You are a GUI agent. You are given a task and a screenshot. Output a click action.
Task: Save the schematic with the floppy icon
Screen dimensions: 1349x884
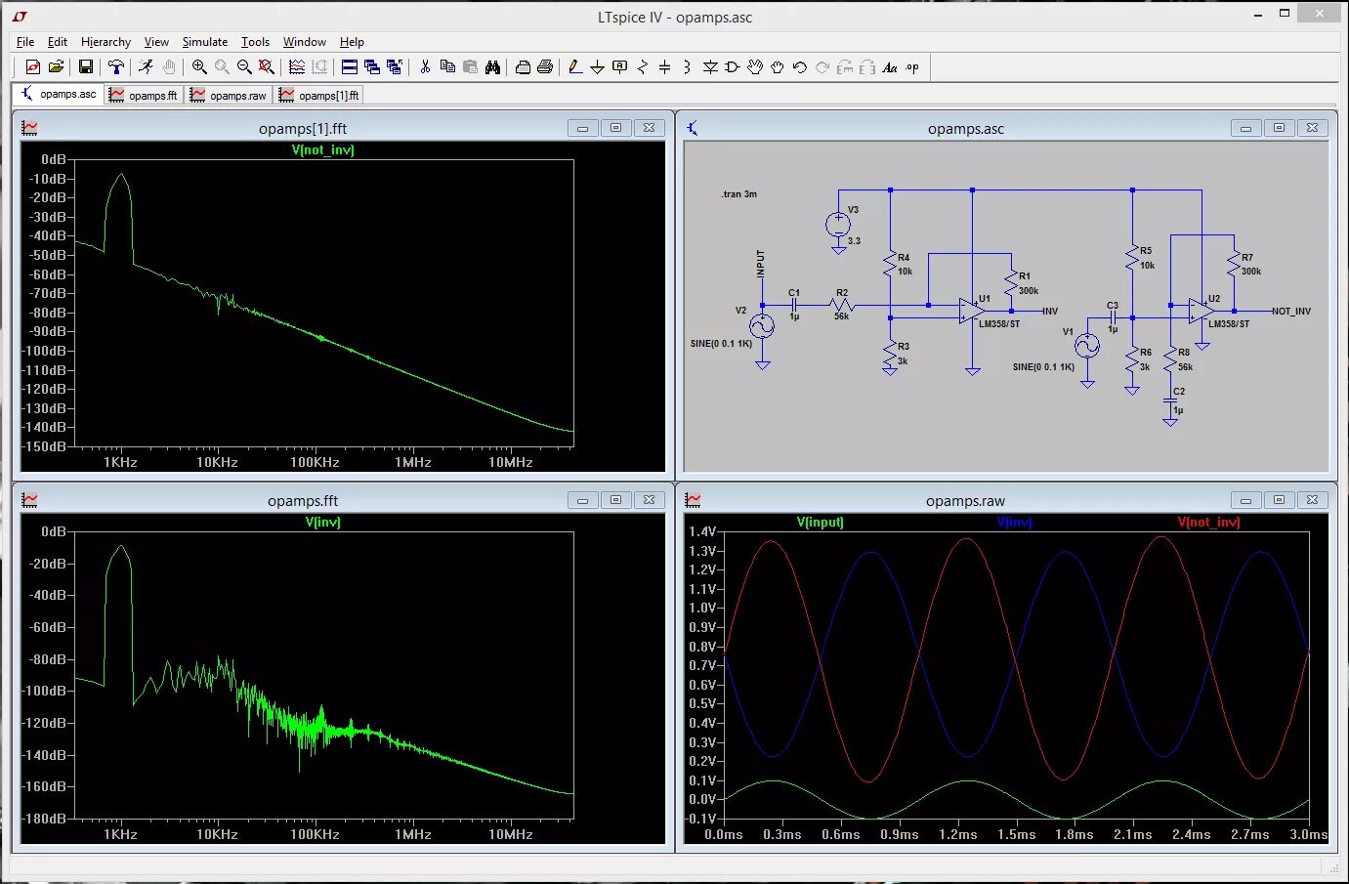[86, 67]
